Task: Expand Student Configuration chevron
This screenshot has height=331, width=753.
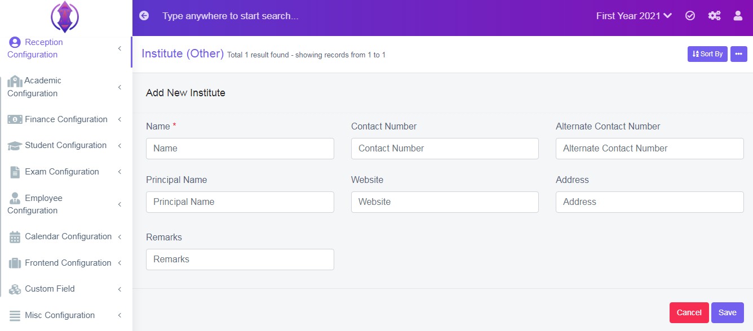Action: click(119, 146)
